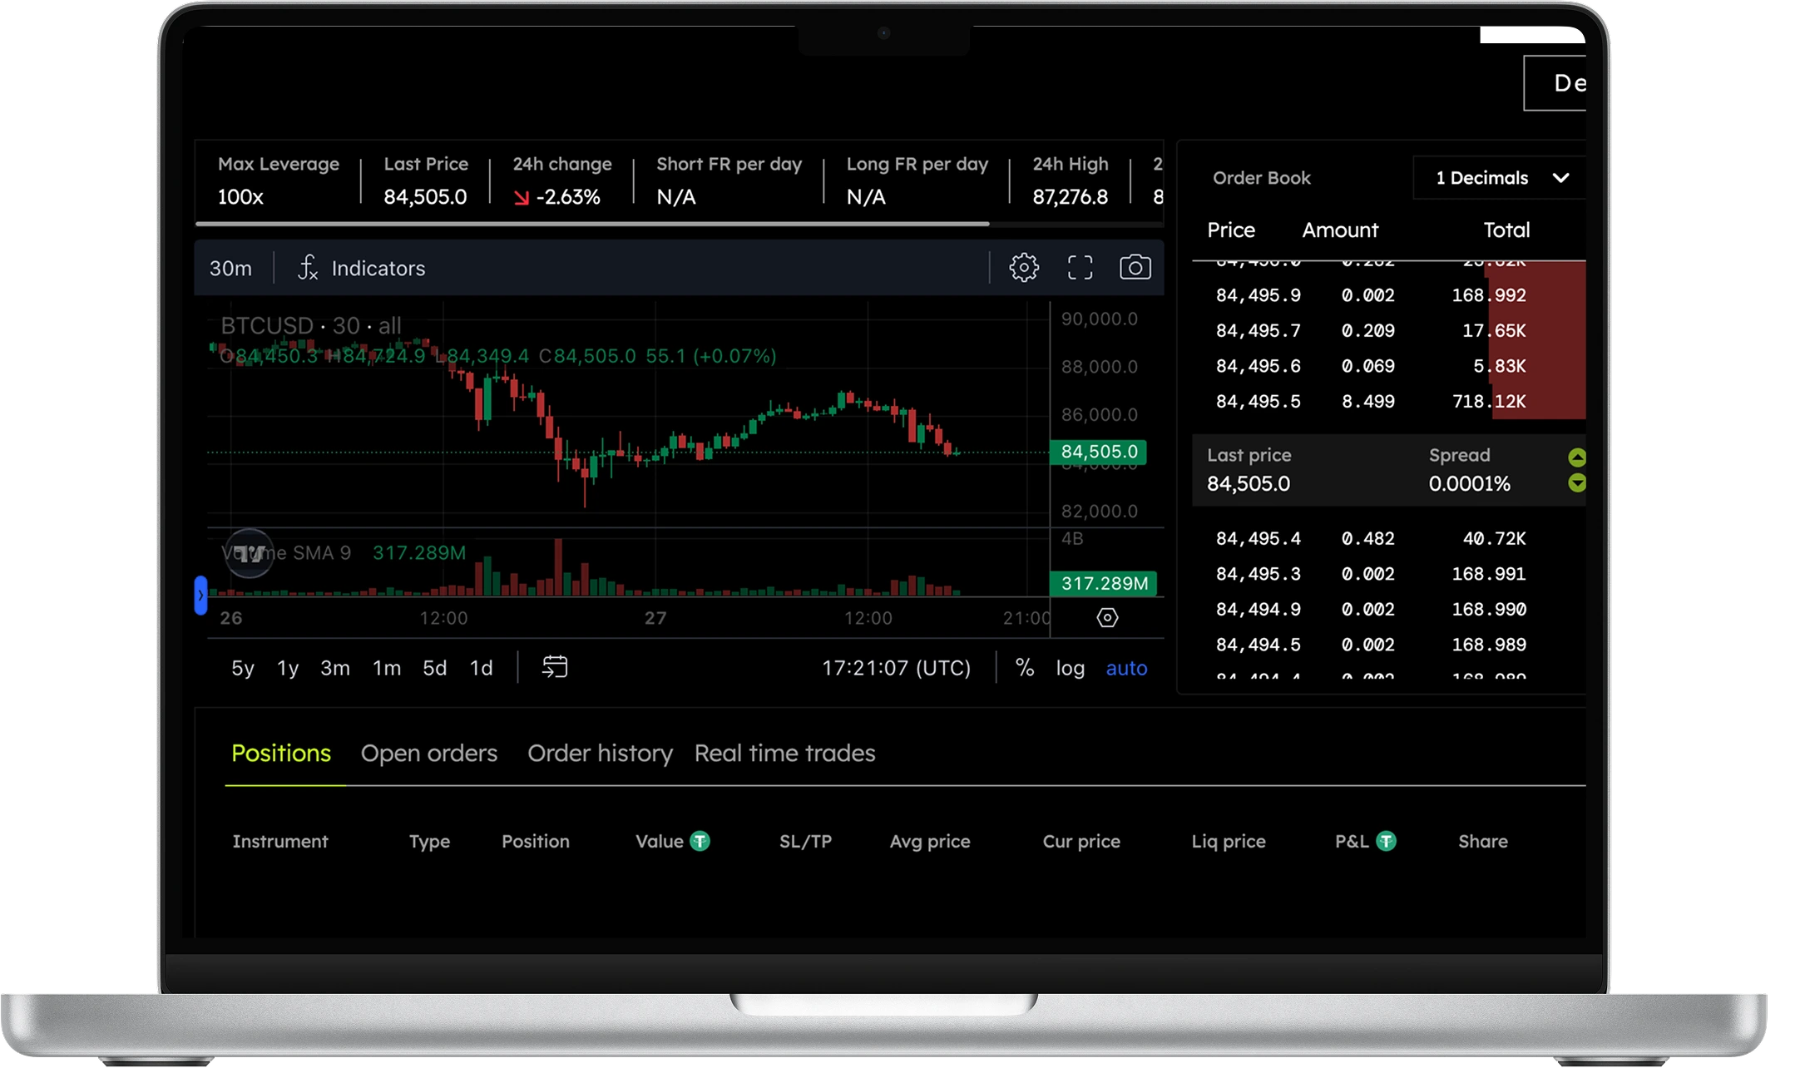Viewport: 1800px width, 1068px height.
Task: Click the stats bar horizontal scrollbar
Action: [x=592, y=224]
